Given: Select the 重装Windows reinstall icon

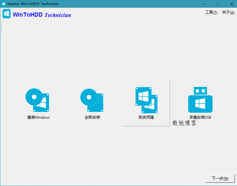Looking at the screenshot, I should [37, 100].
